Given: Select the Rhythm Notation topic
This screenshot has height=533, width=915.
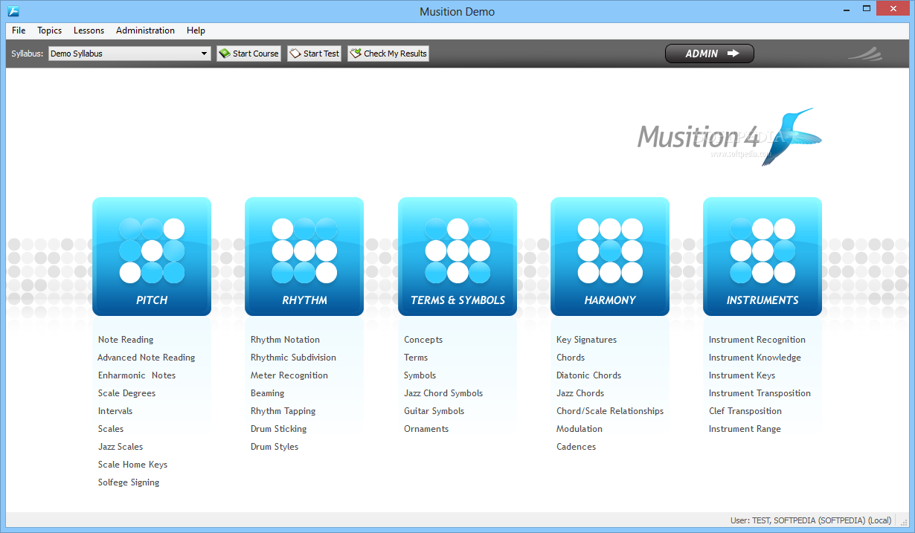Looking at the screenshot, I should [285, 340].
